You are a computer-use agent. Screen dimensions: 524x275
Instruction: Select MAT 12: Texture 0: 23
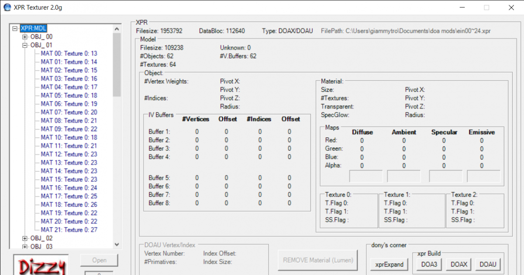[x=69, y=154]
